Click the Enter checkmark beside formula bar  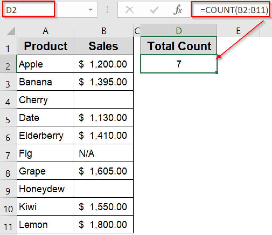coord(154,10)
